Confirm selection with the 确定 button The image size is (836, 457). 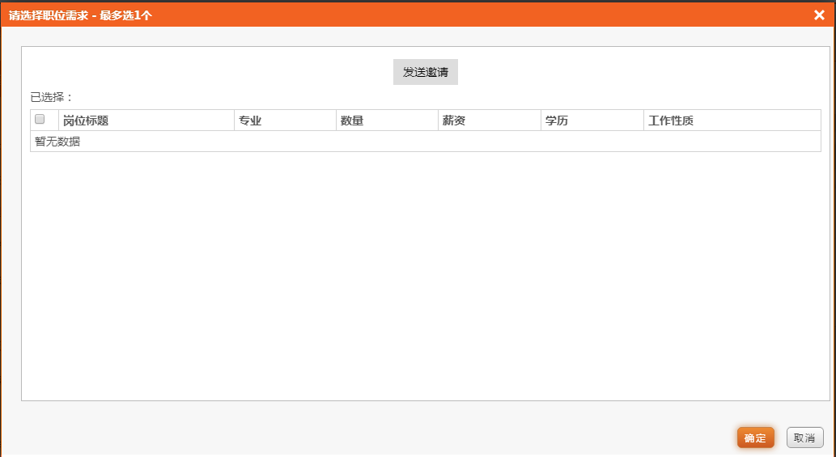(755, 438)
